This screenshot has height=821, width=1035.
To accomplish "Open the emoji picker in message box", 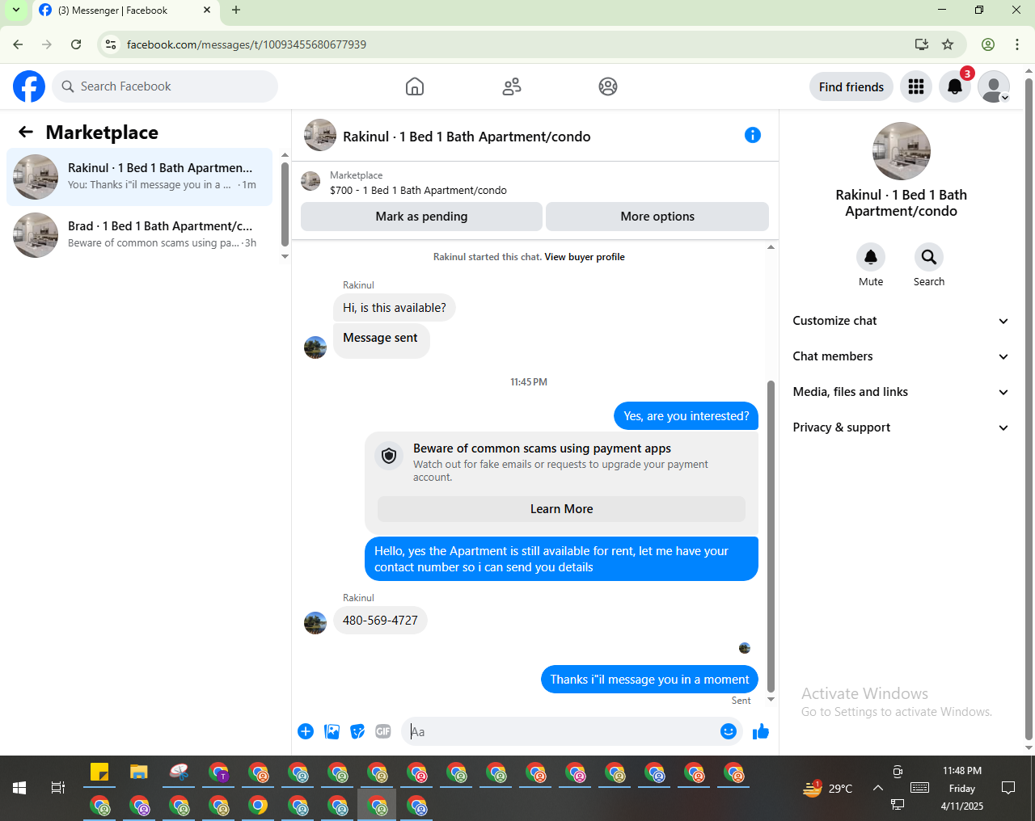I will (729, 731).
